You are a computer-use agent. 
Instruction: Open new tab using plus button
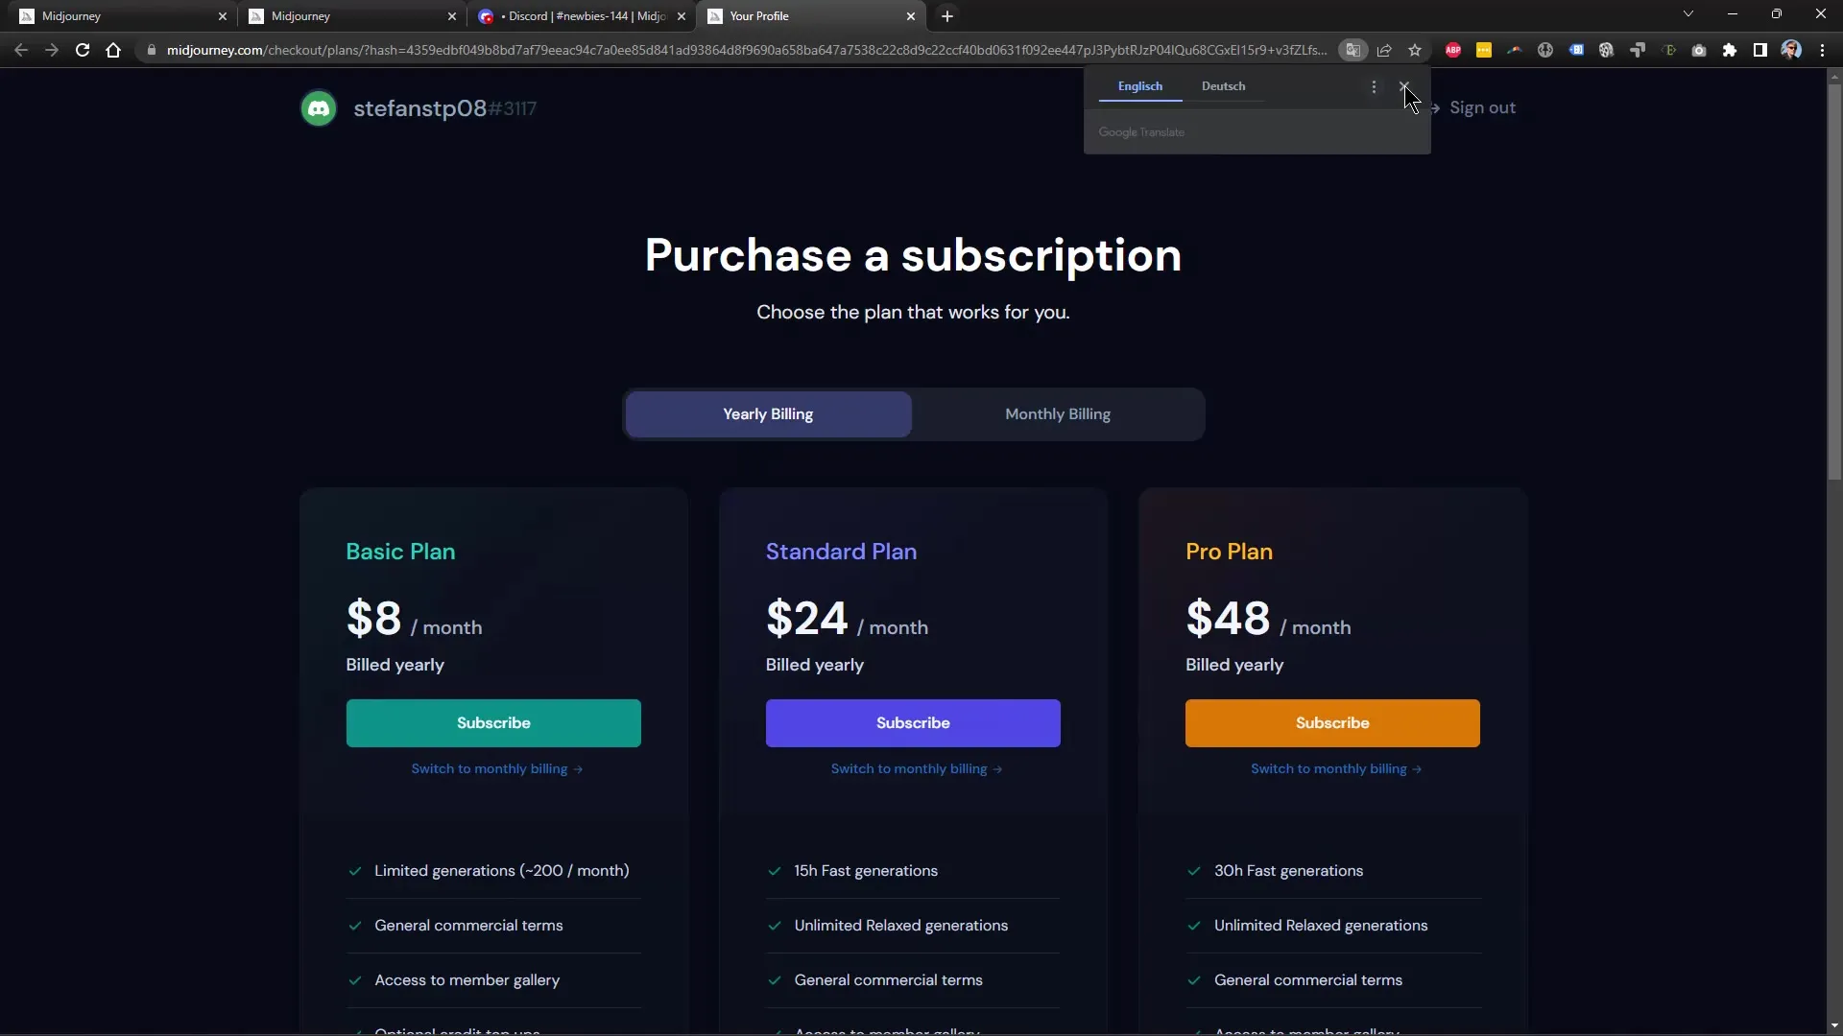tap(946, 15)
